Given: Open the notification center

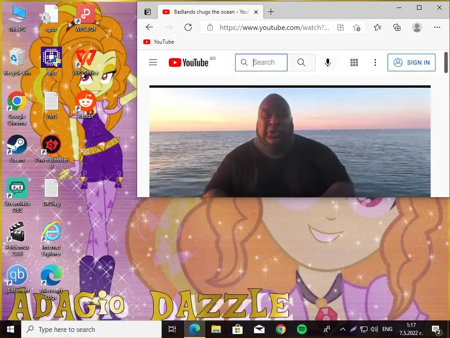Looking at the screenshot, I should [436, 329].
